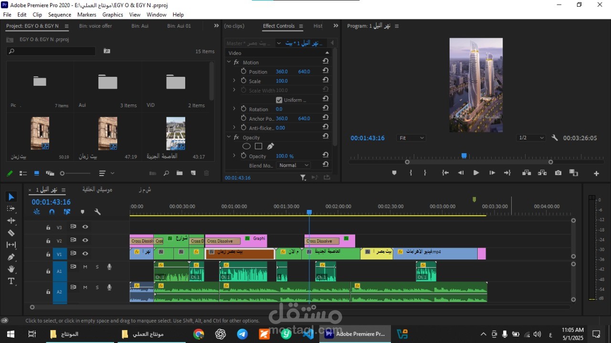Image resolution: width=611 pixels, height=343 pixels.
Task: Toggle Scale stopwatch animation
Action: [x=243, y=81]
